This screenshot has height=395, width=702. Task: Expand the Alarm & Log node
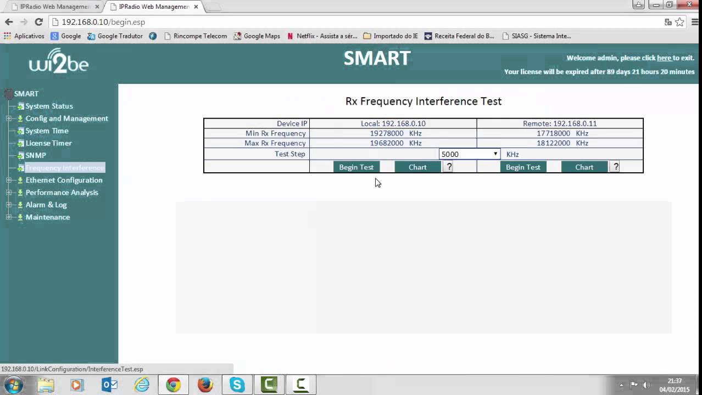[x=9, y=205]
